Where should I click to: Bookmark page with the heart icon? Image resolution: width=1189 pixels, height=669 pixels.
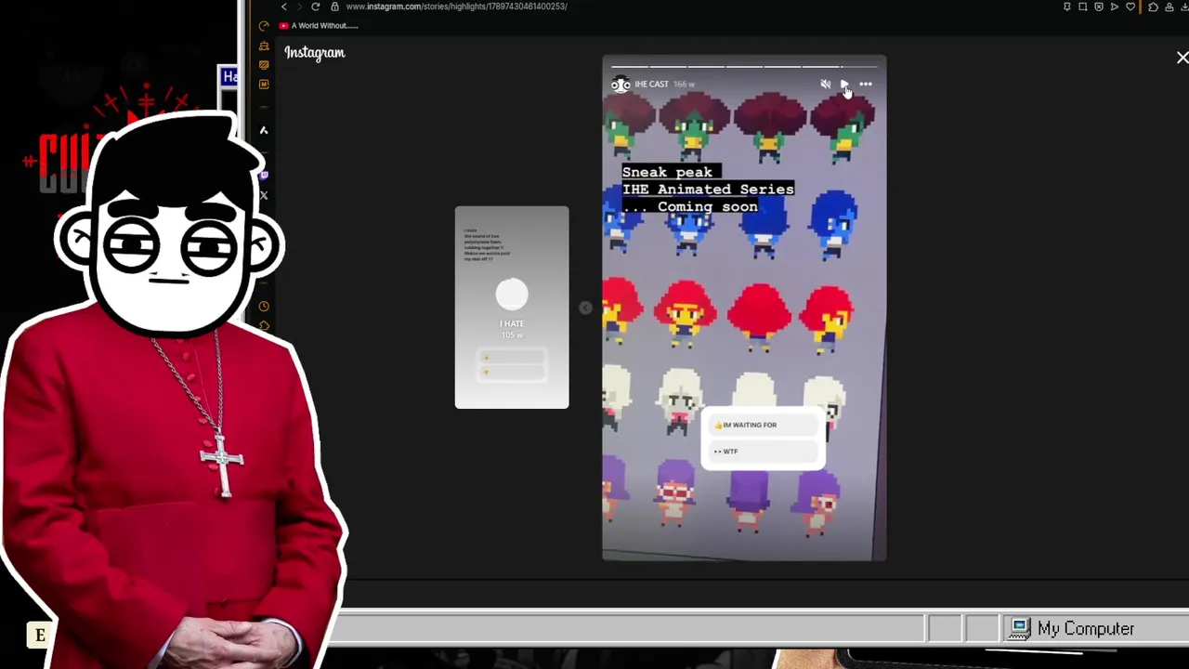[x=1130, y=7]
